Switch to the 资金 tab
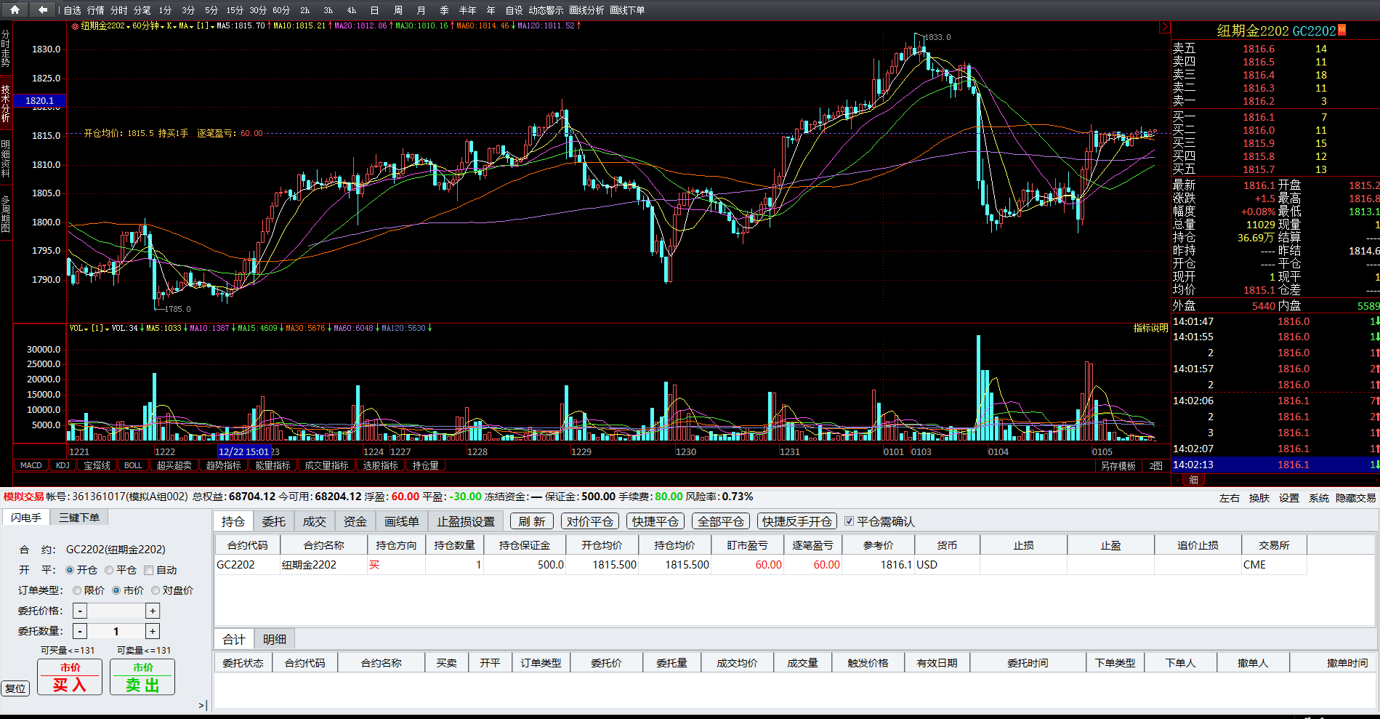1380x719 pixels. click(x=355, y=521)
